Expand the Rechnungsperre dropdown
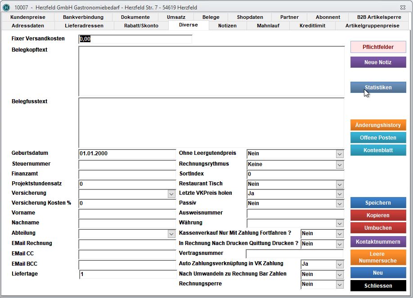 [340, 285]
